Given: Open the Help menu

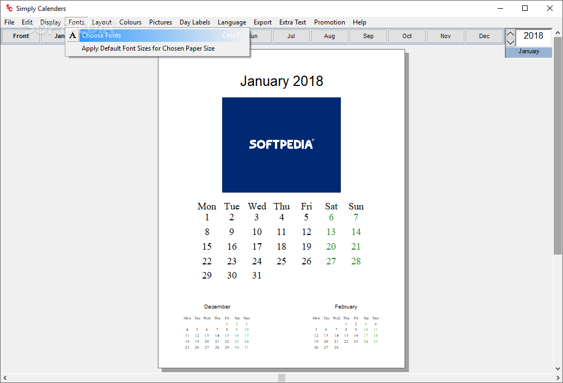Looking at the screenshot, I should [359, 22].
